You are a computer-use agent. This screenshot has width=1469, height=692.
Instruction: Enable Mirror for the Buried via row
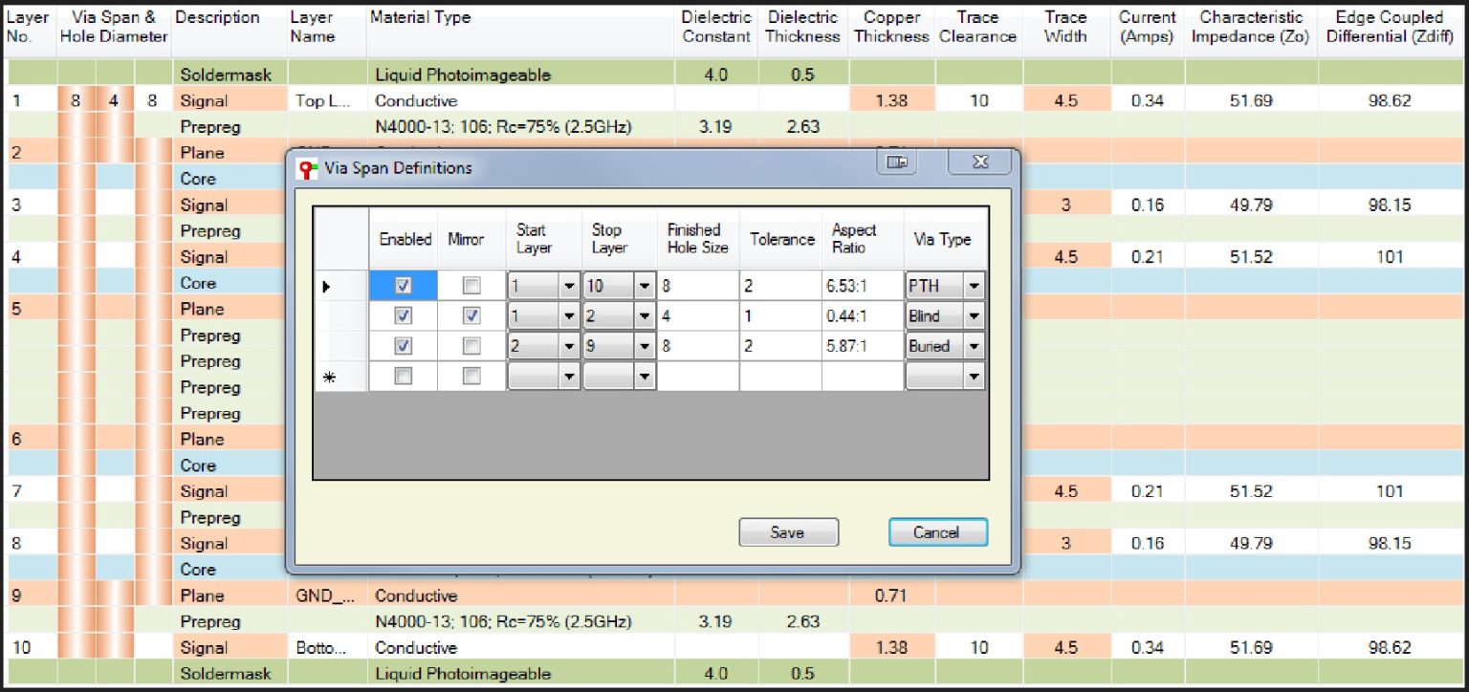471,346
